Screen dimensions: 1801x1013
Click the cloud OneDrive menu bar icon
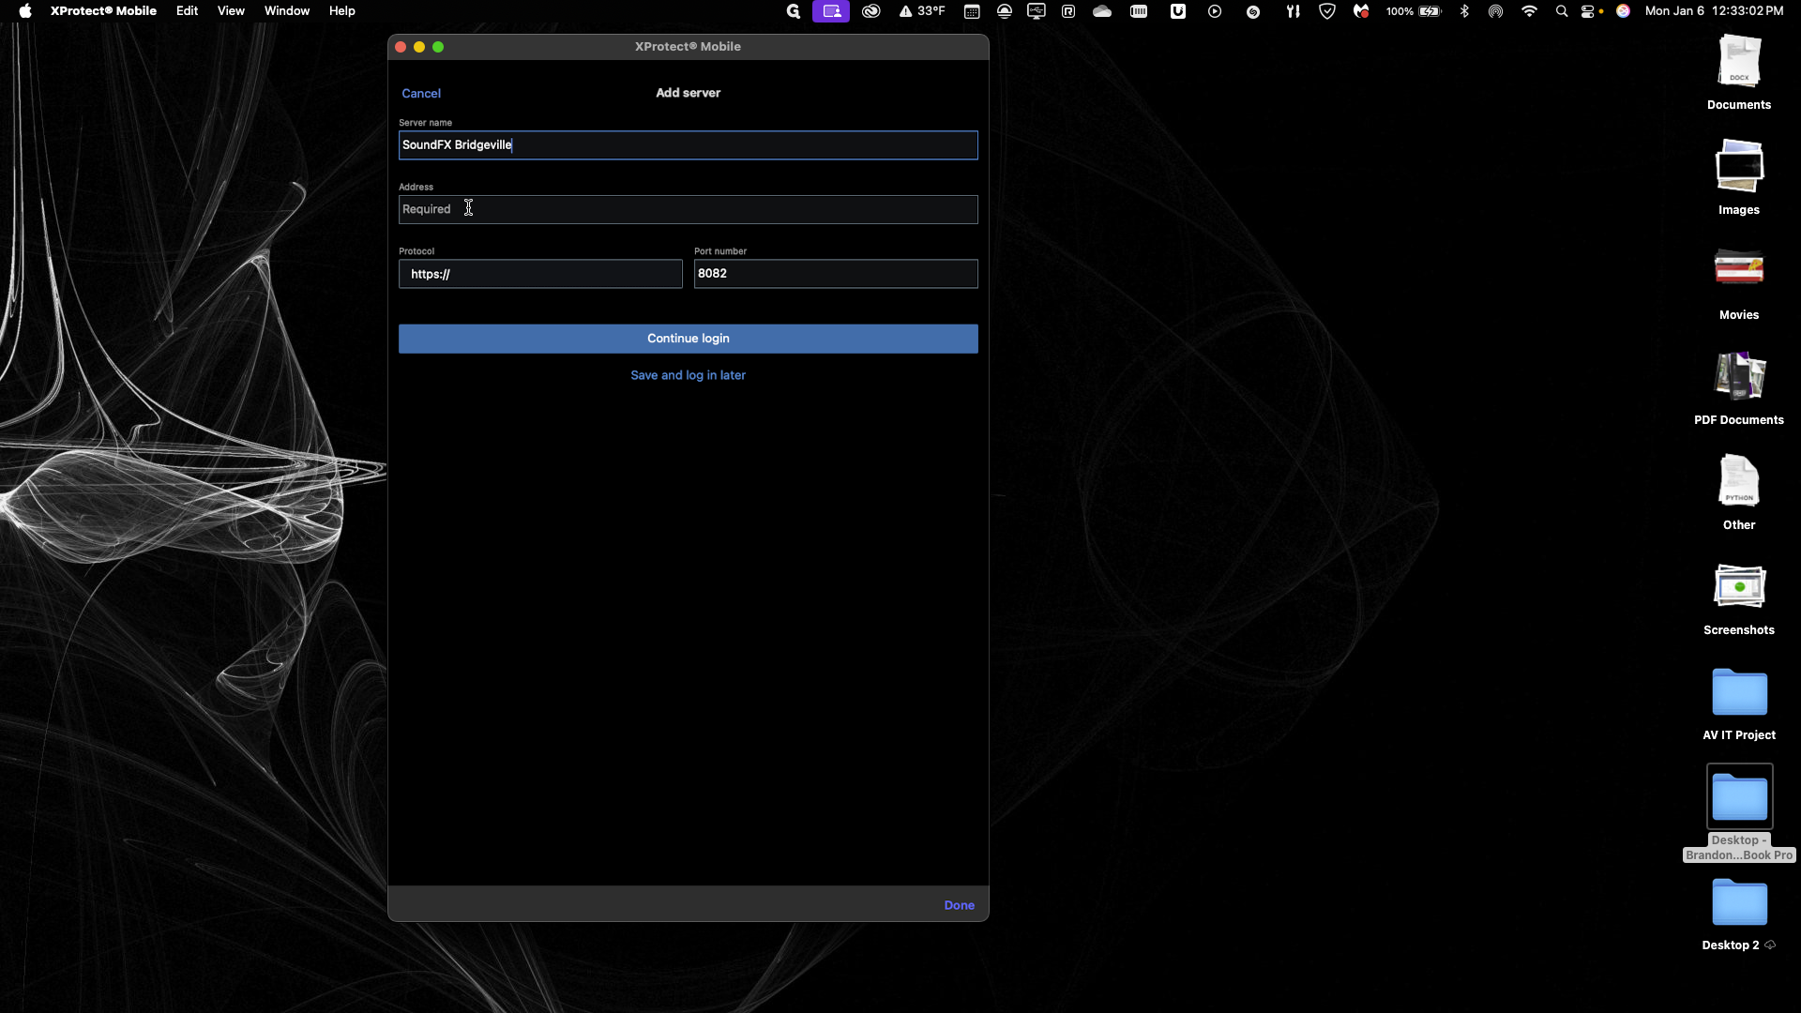point(1102,11)
